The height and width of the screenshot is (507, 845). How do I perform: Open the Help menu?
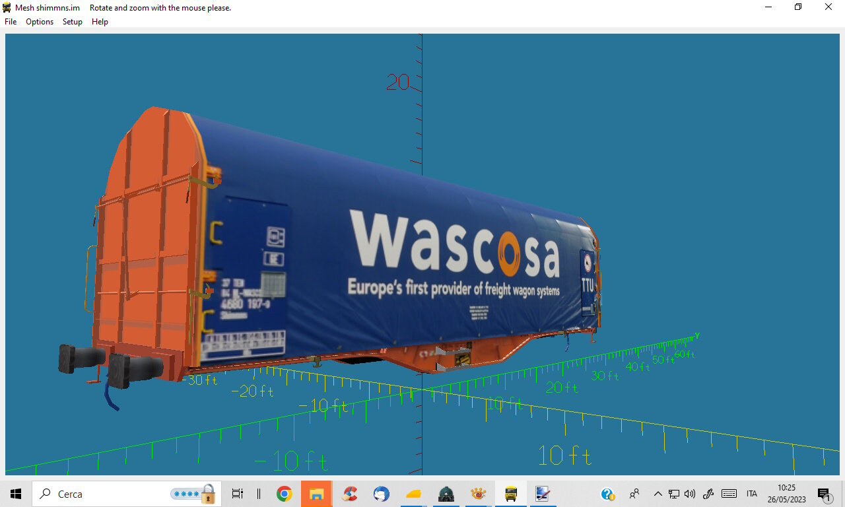[100, 22]
